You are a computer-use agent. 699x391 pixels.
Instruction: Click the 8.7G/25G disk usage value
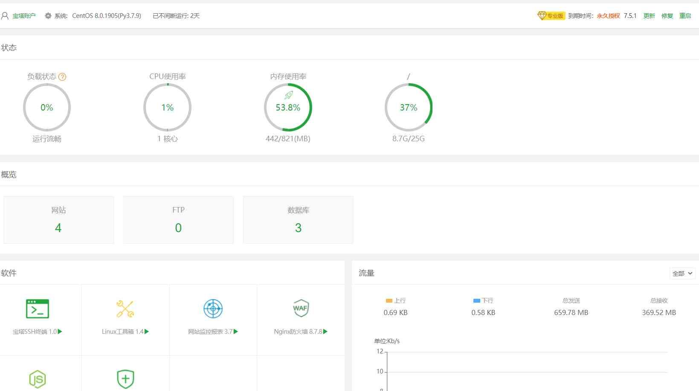409,139
